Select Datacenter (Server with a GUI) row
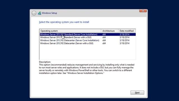This screenshot has width=179, height=101. tap(88, 43)
